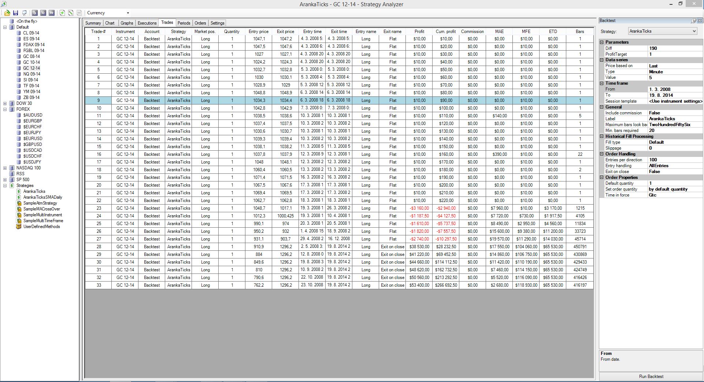The height and width of the screenshot is (382, 704).
Task: Expand the DOW 30 tree node
Action: coord(5,103)
